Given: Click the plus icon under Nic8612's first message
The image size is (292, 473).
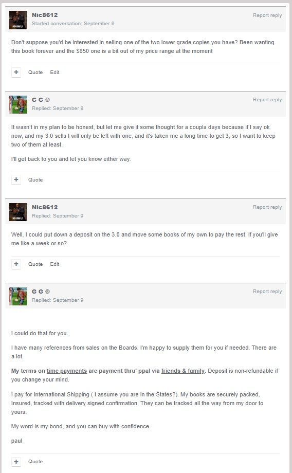Looking at the screenshot, I should [16, 72].
